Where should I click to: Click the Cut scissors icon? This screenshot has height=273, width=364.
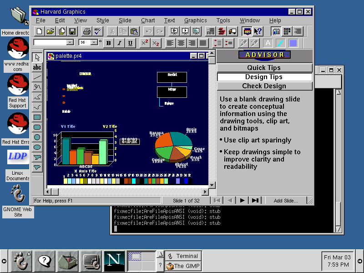click(112, 31)
